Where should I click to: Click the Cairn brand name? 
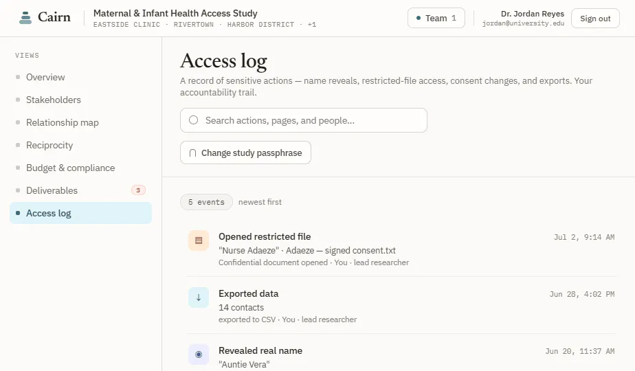[54, 17]
